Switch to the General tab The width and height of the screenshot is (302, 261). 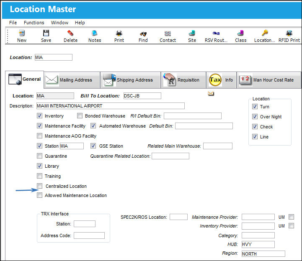25,79
